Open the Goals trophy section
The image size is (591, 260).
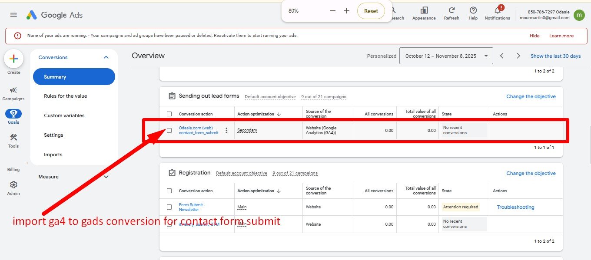(13, 114)
